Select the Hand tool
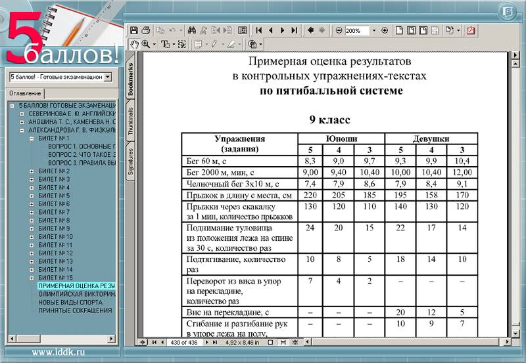Screen dimensions: 526x363 [134, 44]
